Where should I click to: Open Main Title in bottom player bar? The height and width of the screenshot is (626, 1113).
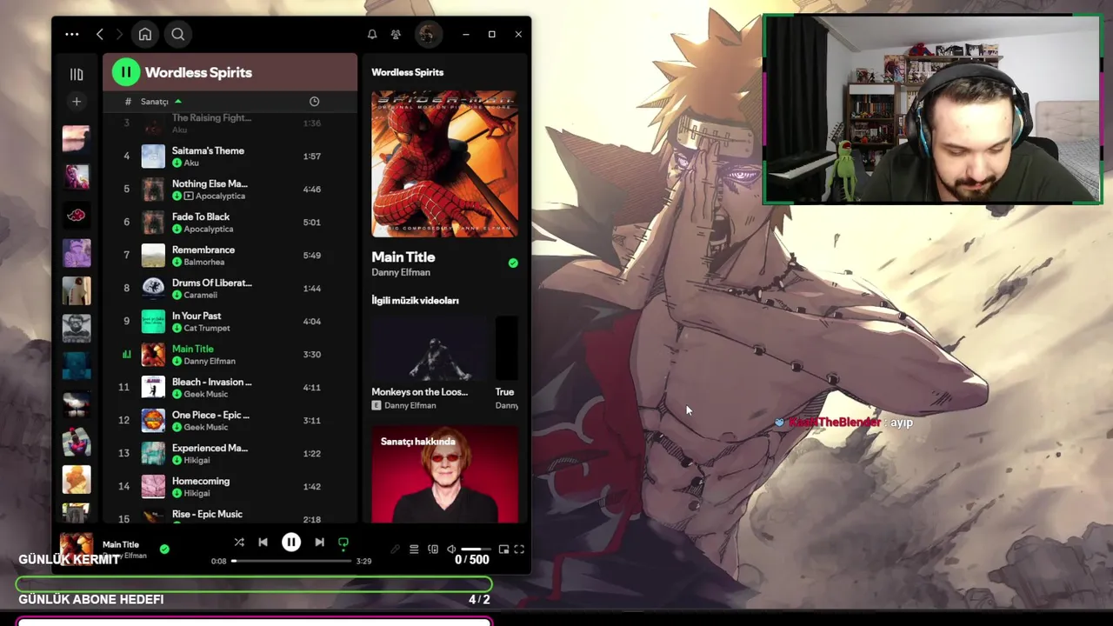click(121, 544)
